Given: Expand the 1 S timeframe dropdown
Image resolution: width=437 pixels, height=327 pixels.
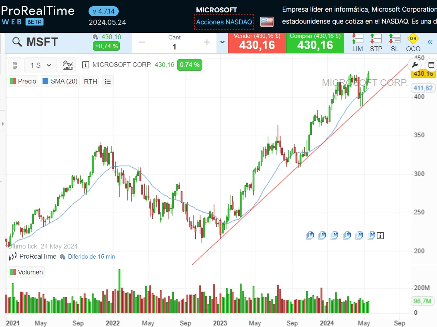Looking at the screenshot, I should click(x=41, y=65).
